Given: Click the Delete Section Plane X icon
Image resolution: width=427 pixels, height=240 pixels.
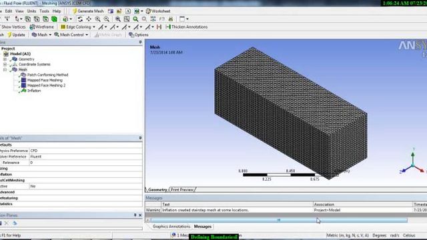Looking at the screenshot, I should pos(7,223).
